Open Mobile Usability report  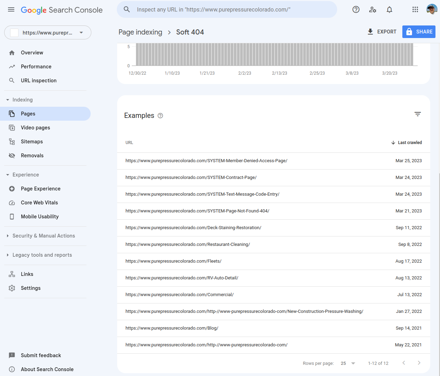click(45, 217)
